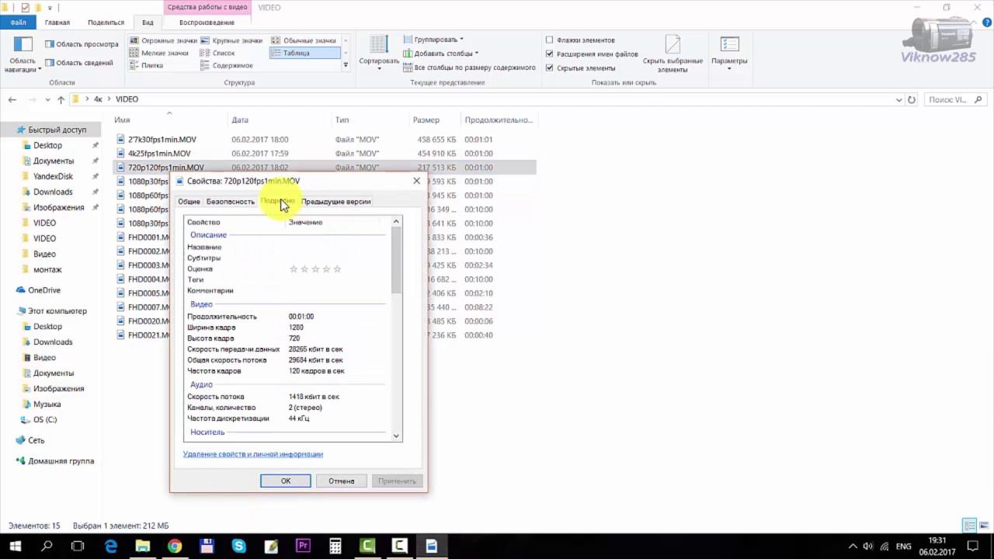This screenshot has height=559, width=994.
Task: Switch to the Главная ribbon tab
Action: pyautogui.click(x=57, y=23)
